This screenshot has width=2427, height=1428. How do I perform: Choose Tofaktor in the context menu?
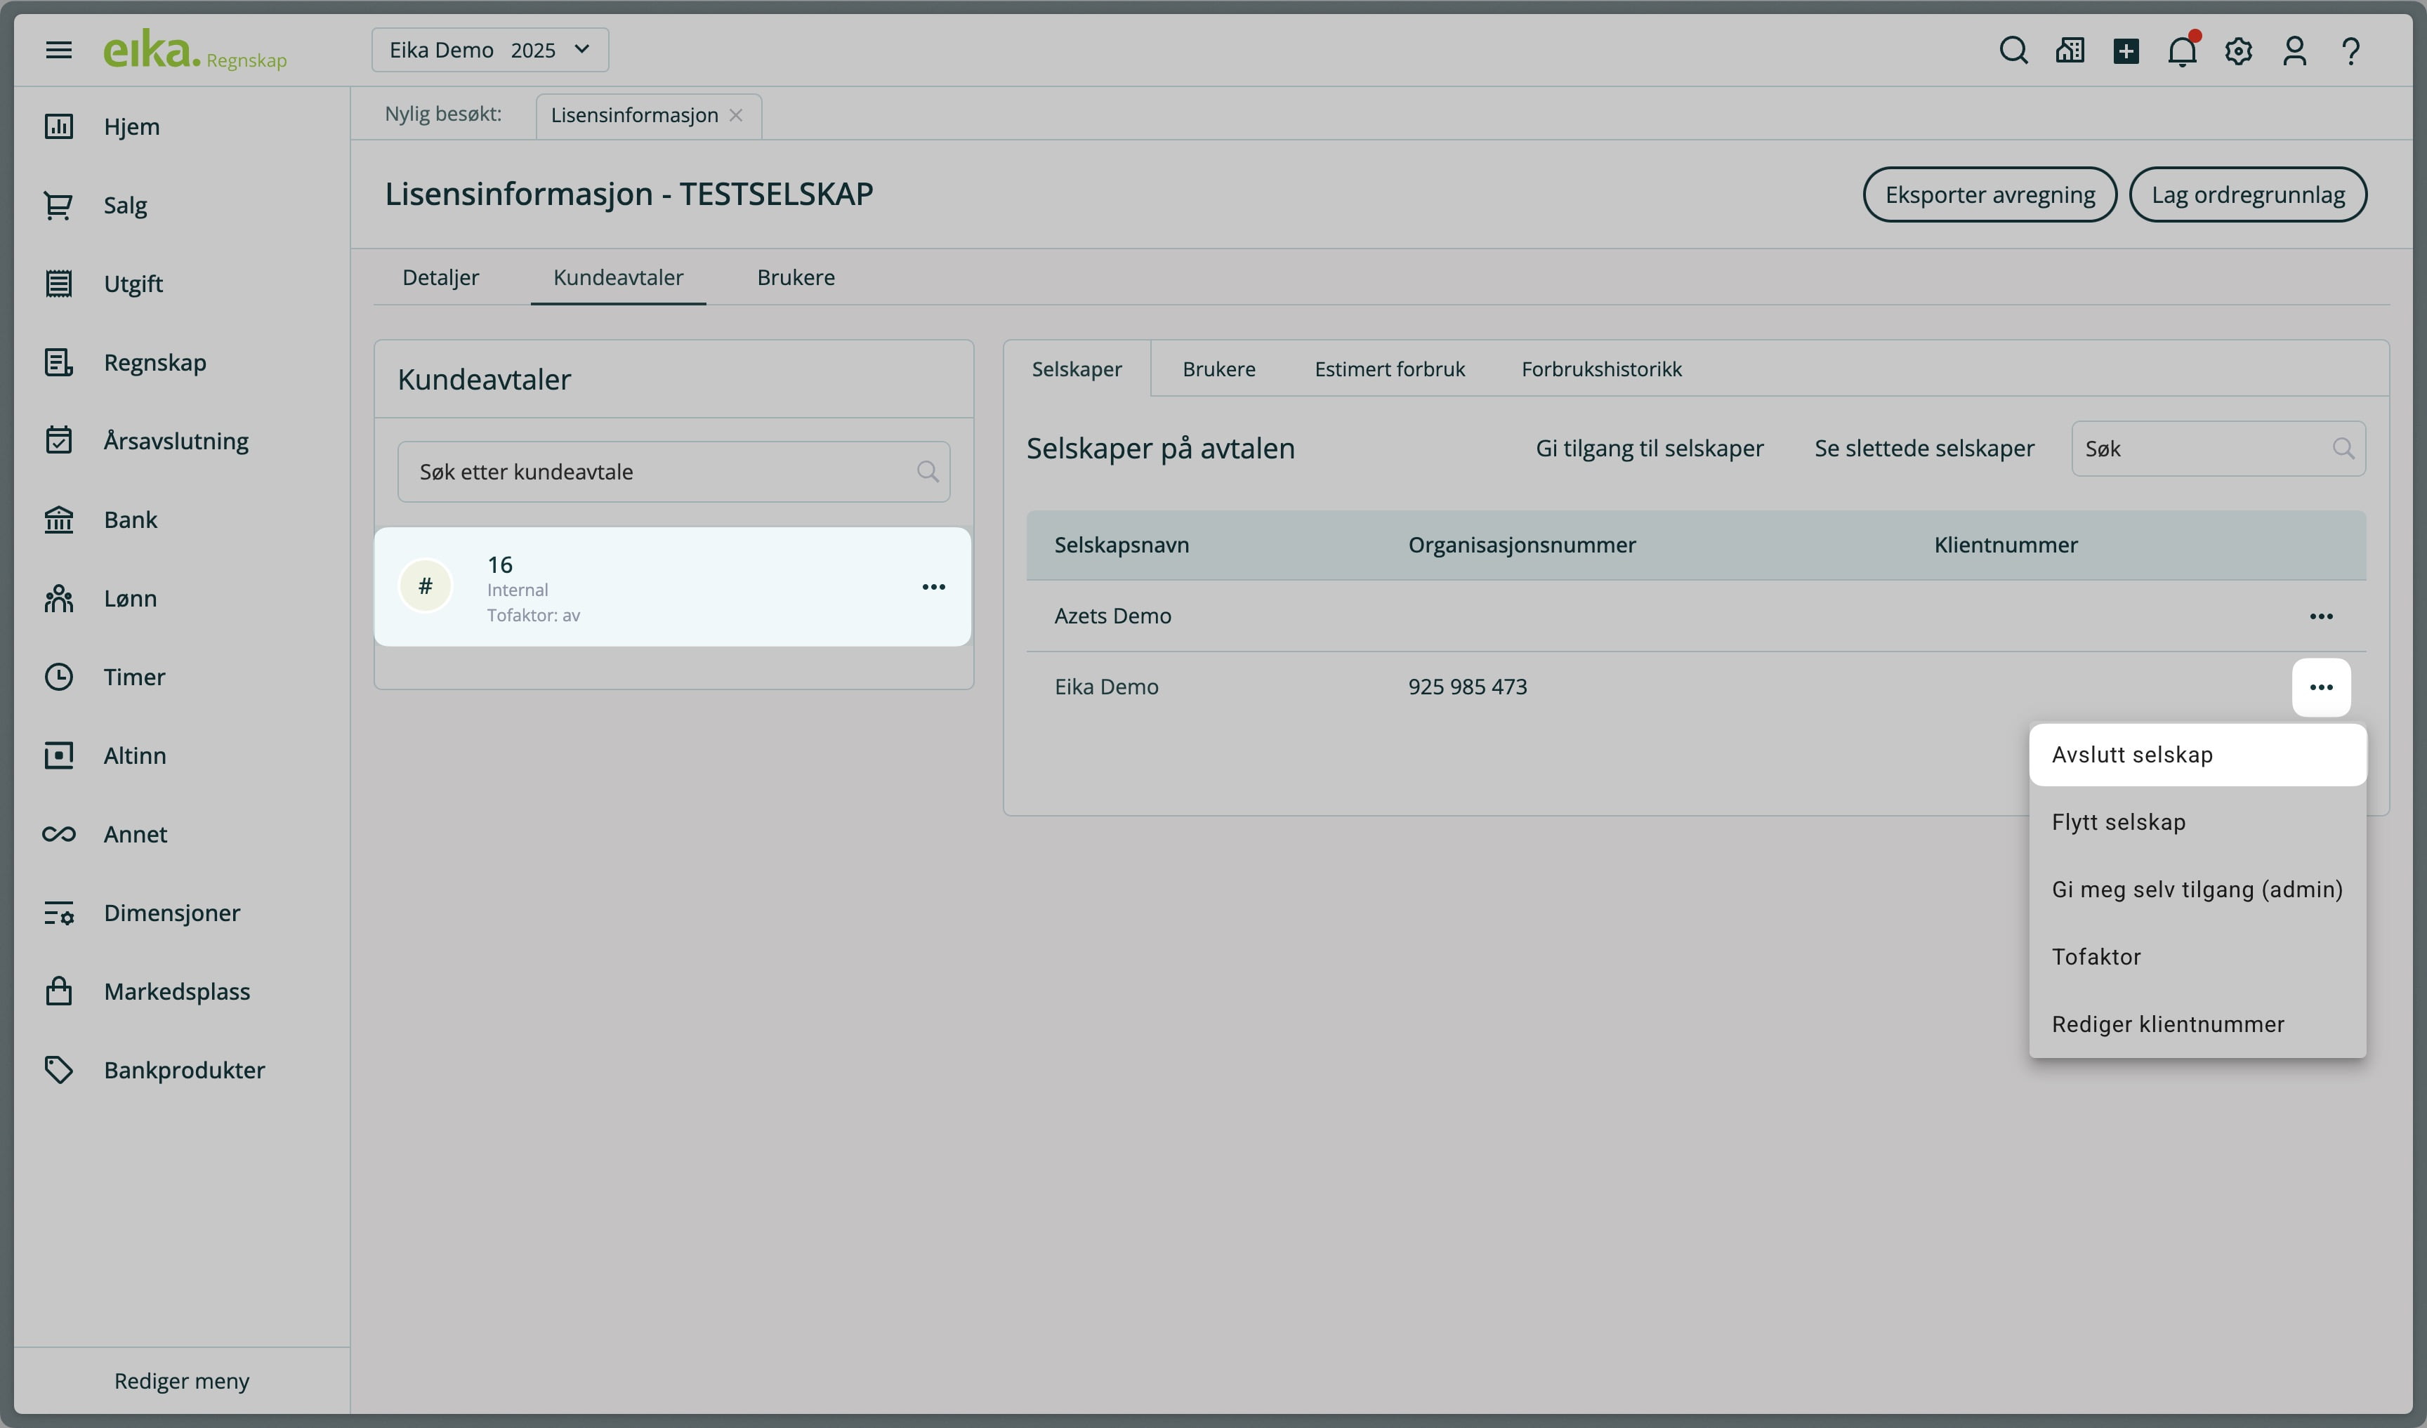(x=2096, y=957)
